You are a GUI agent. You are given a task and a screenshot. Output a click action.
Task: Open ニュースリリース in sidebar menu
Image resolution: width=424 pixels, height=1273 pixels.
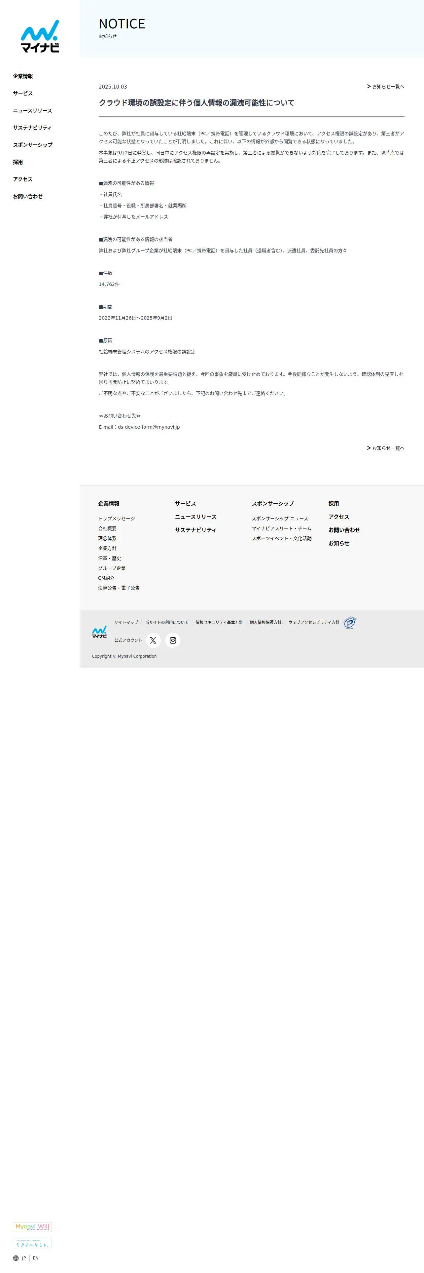(33, 111)
